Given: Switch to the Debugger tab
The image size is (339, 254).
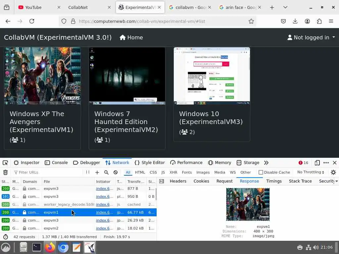Looking at the screenshot, I should click(86, 163).
